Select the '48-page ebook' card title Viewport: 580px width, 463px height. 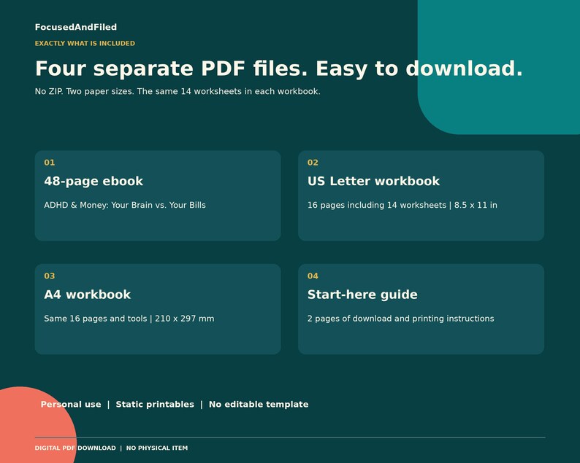94,182
